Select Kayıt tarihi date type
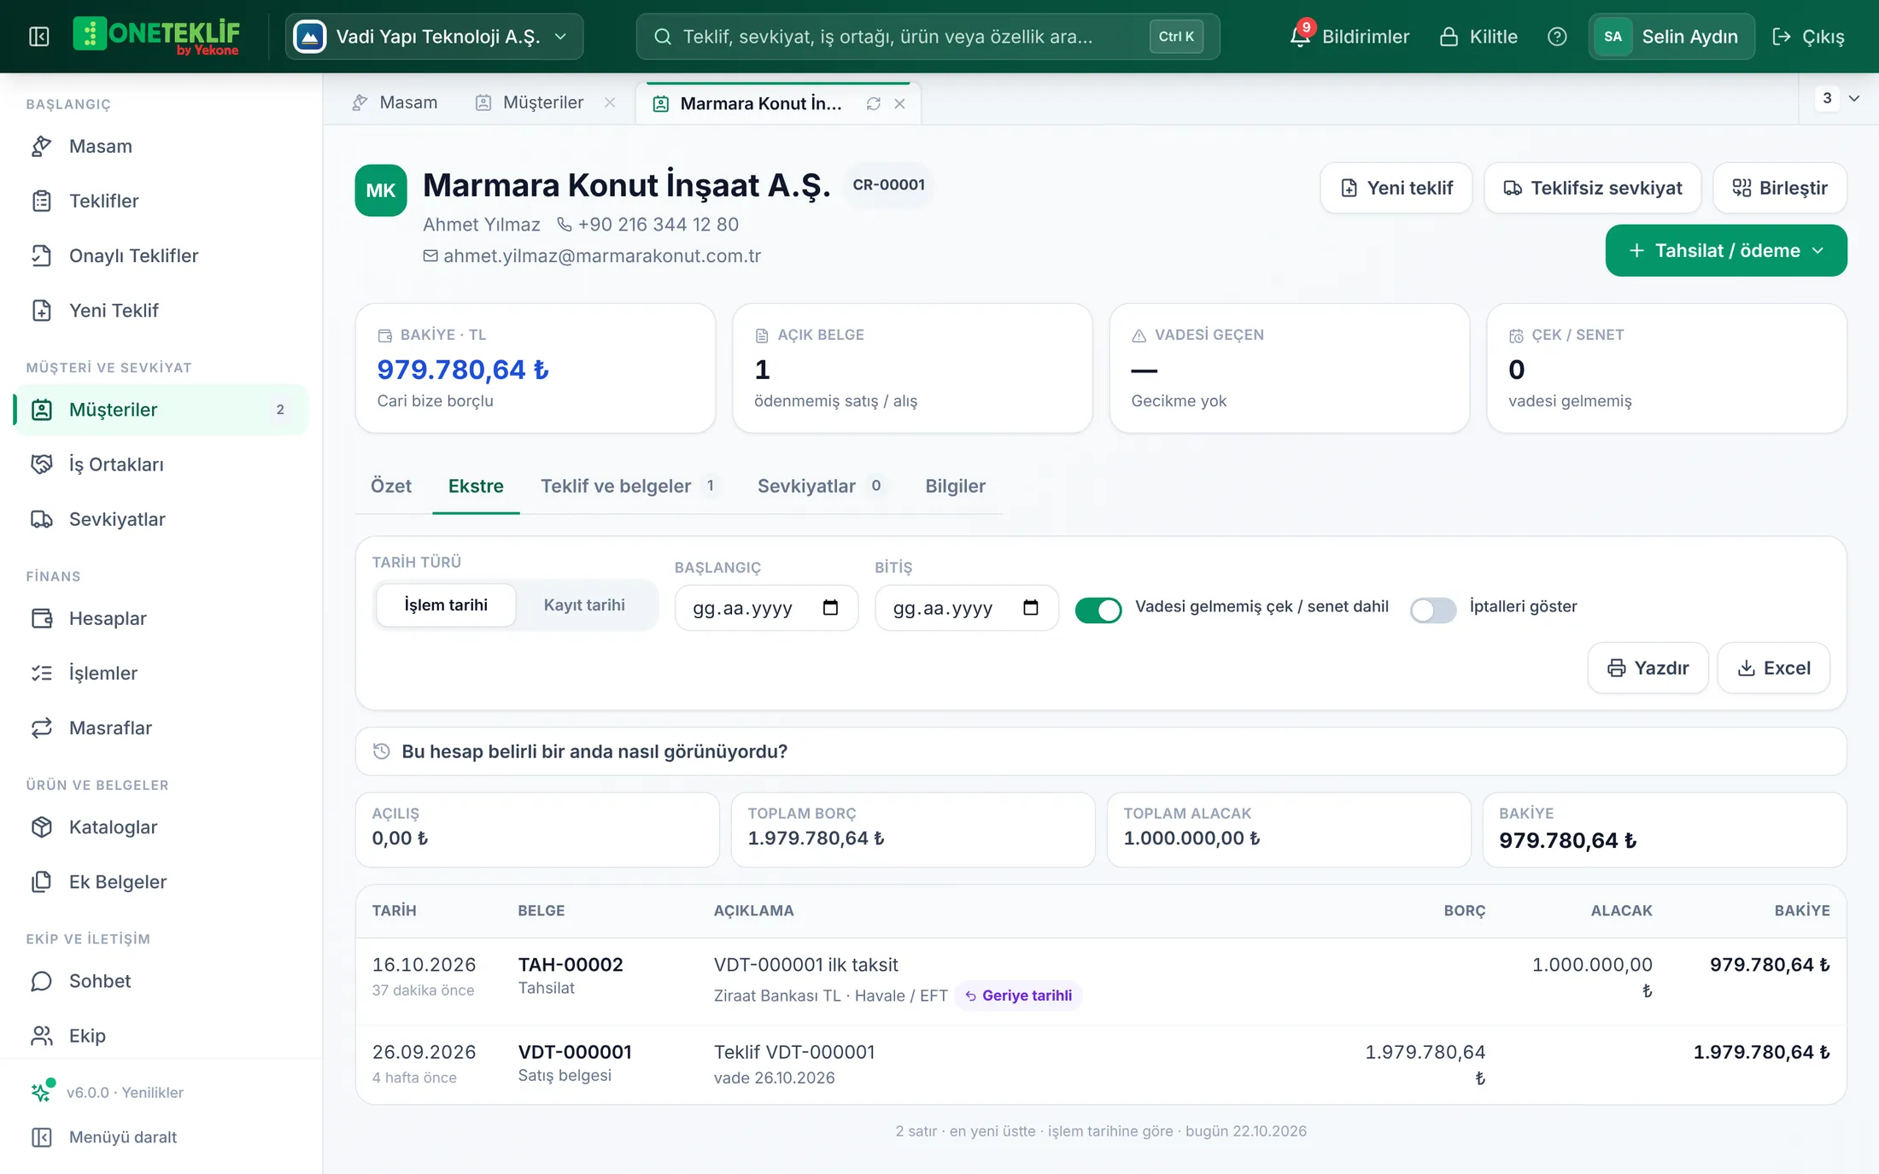 pos(584,605)
